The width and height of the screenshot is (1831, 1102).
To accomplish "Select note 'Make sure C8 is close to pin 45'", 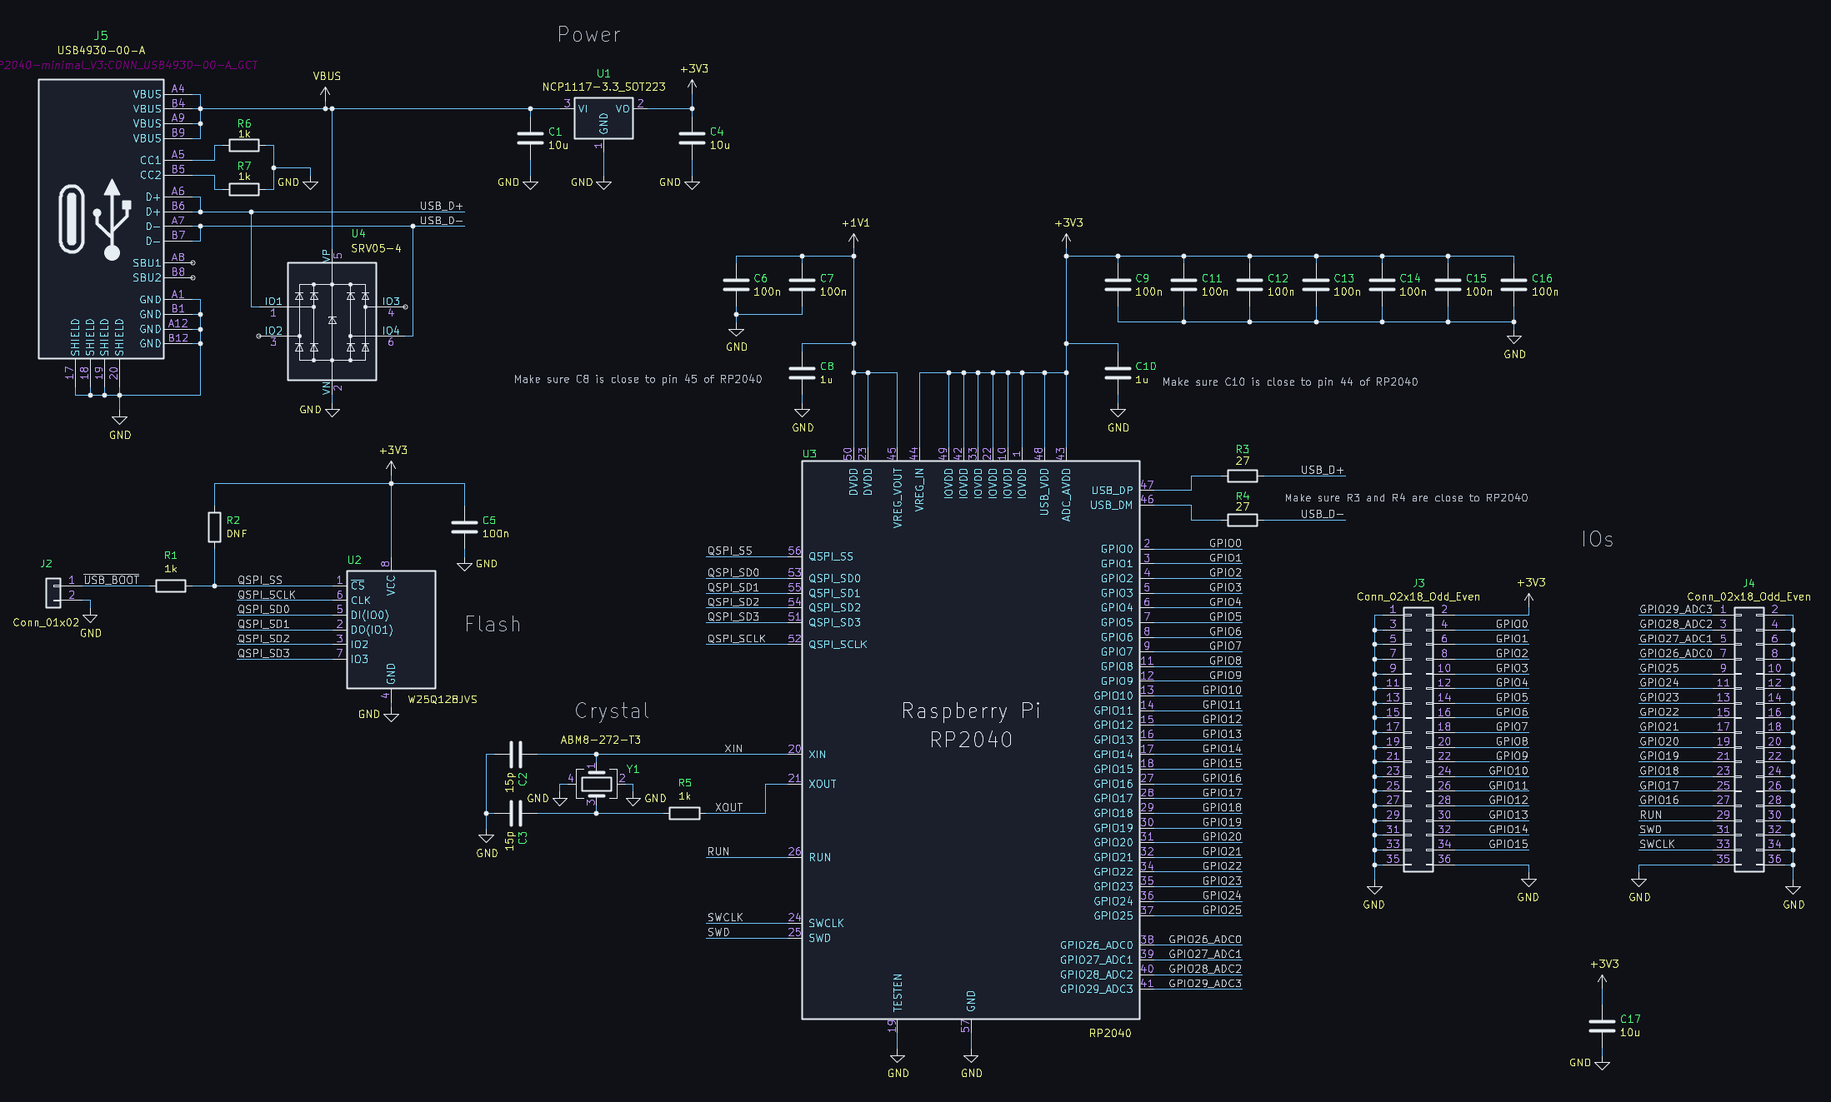I will point(638,379).
